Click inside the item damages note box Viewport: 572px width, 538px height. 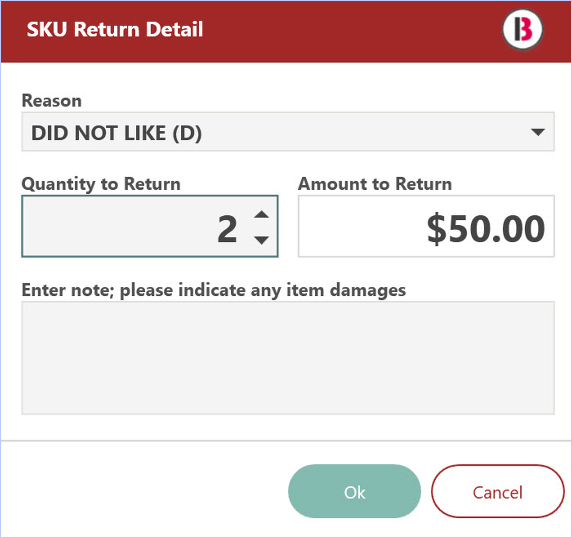[x=288, y=358]
